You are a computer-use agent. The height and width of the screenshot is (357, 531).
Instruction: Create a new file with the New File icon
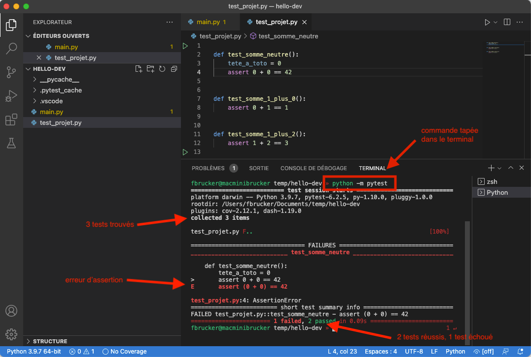point(139,69)
